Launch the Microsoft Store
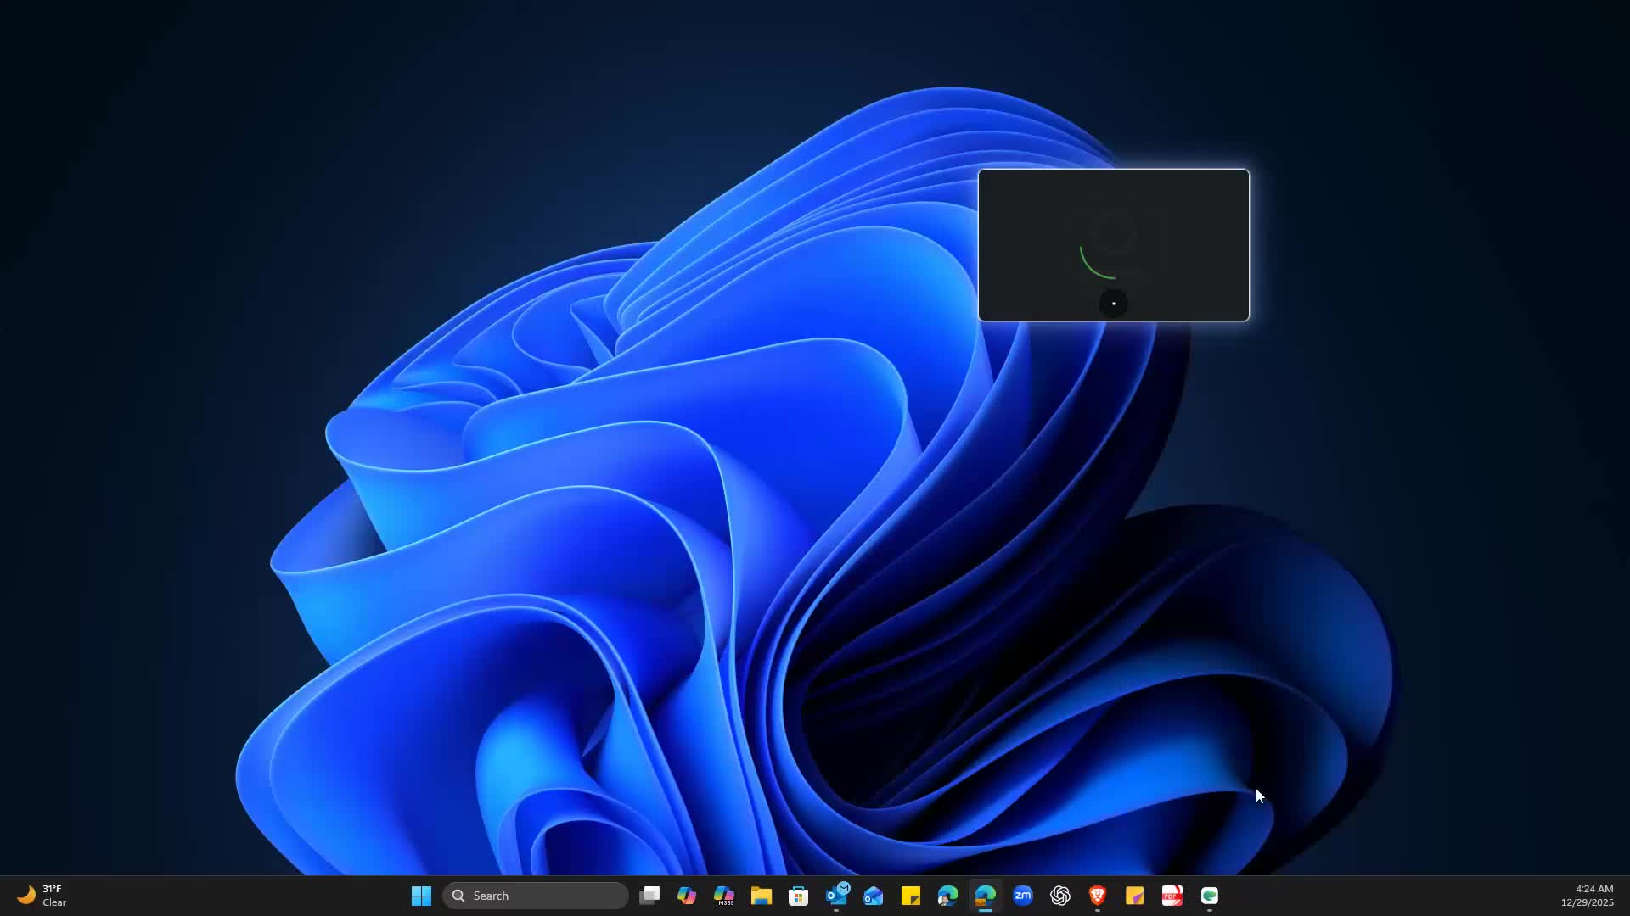Image resolution: width=1630 pixels, height=916 pixels. click(x=799, y=896)
